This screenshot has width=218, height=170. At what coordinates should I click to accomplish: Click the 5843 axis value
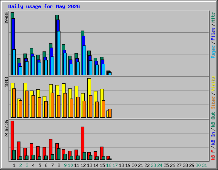tap(6, 82)
